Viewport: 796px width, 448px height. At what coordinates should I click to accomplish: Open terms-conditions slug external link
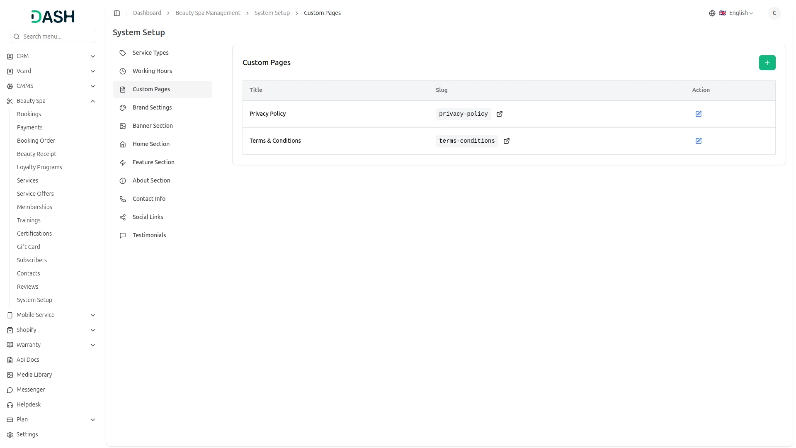click(x=506, y=141)
